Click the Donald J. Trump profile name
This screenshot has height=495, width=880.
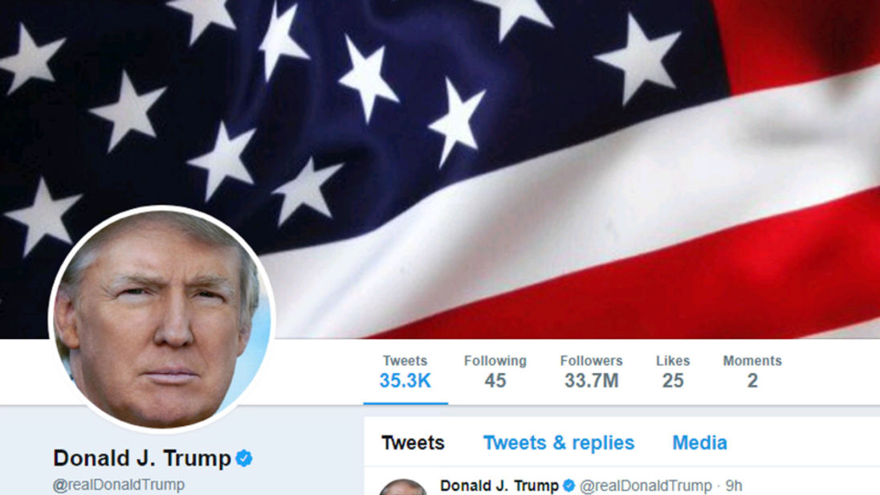142,459
